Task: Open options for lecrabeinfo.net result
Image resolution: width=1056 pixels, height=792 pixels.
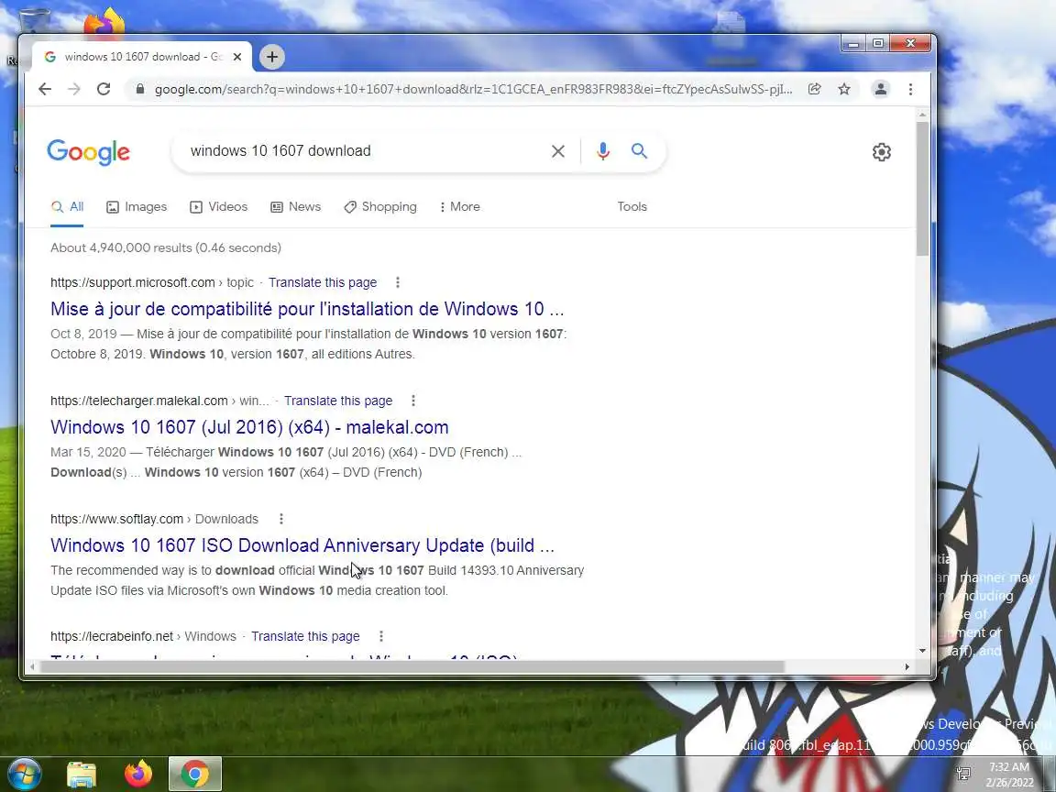Action: coord(381,636)
